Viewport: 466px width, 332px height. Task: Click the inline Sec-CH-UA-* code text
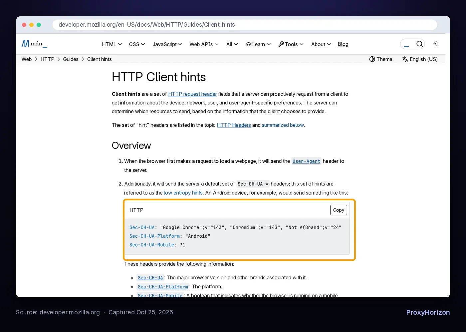pos(253,184)
